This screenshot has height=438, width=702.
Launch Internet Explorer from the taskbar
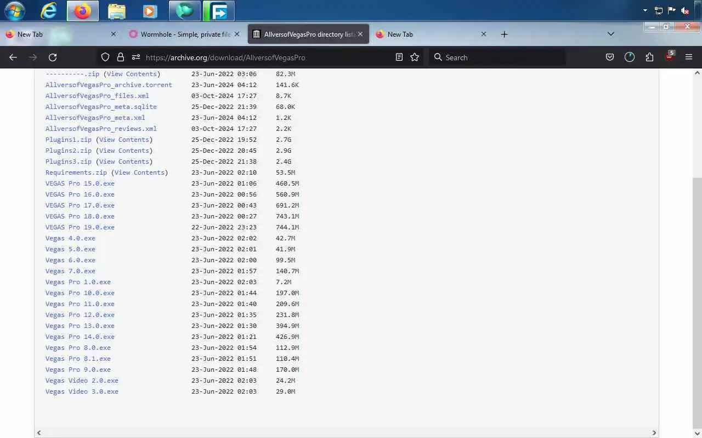tap(49, 10)
